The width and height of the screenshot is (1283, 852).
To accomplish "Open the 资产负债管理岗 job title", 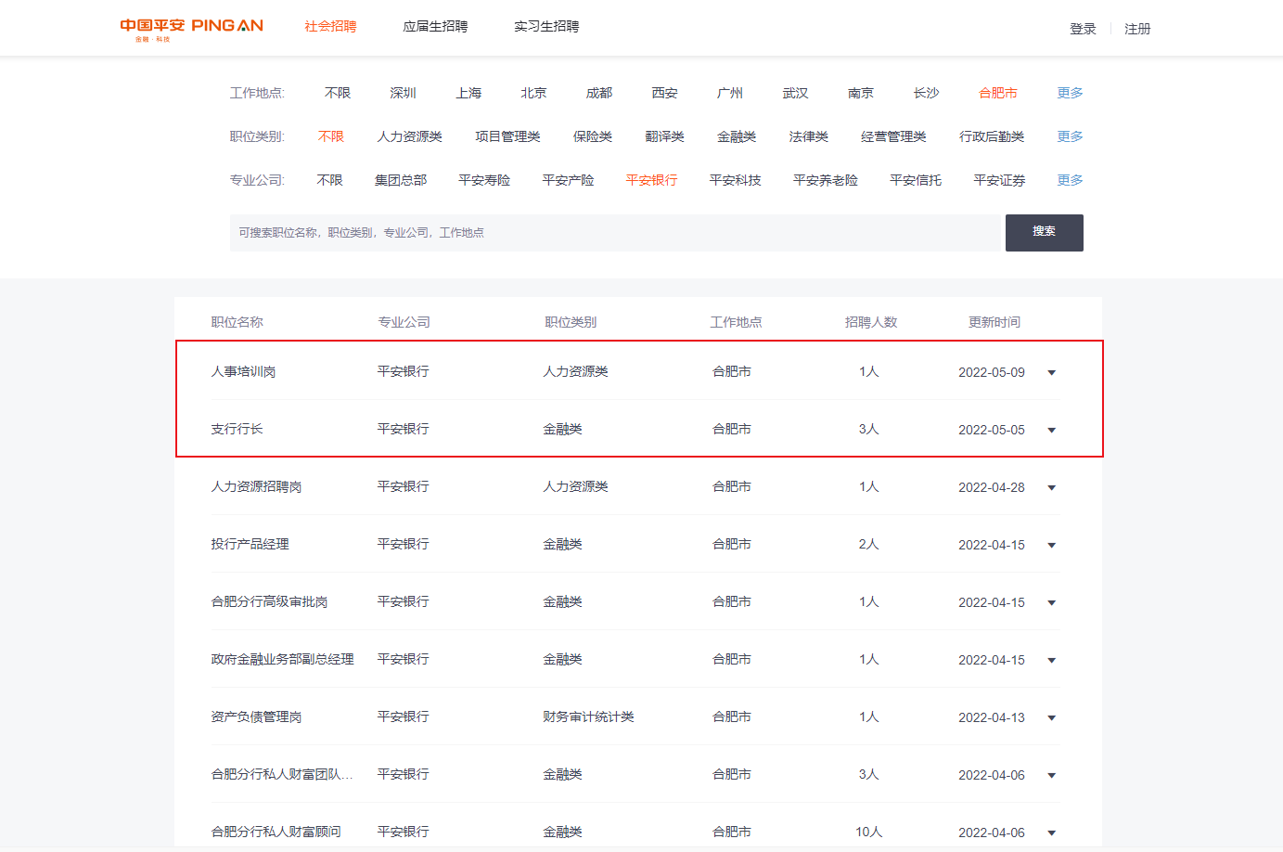I will 256,716.
